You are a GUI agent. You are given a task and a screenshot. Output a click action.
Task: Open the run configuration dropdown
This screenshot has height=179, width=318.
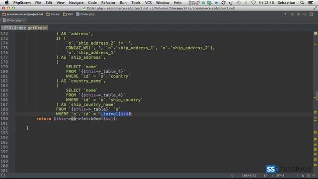click(285, 14)
